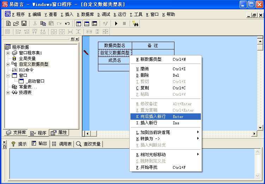Float the left project panel
The height and width of the screenshot is (184, 265).
[72, 39]
